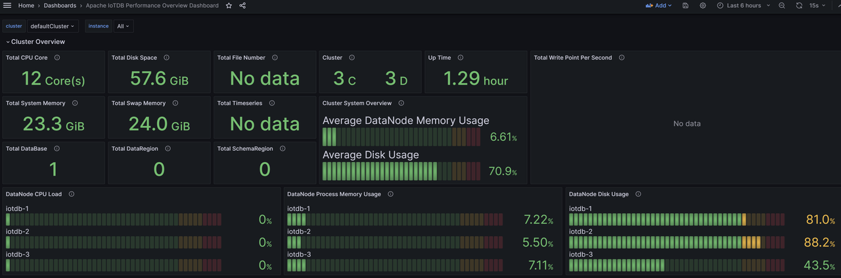The image size is (841, 278).
Task: Show info for Total Disk Space panel
Action: (166, 58)
